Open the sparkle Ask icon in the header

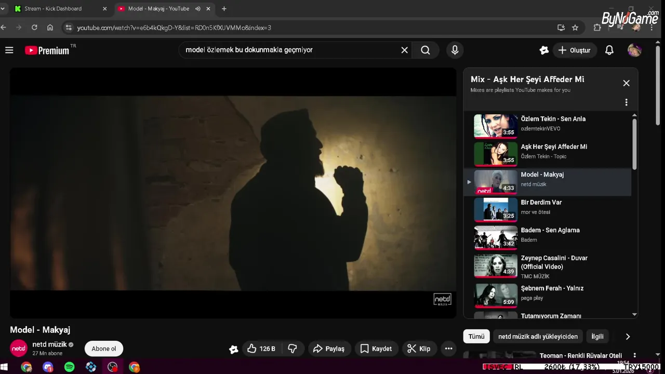click(x=544, y=50)
